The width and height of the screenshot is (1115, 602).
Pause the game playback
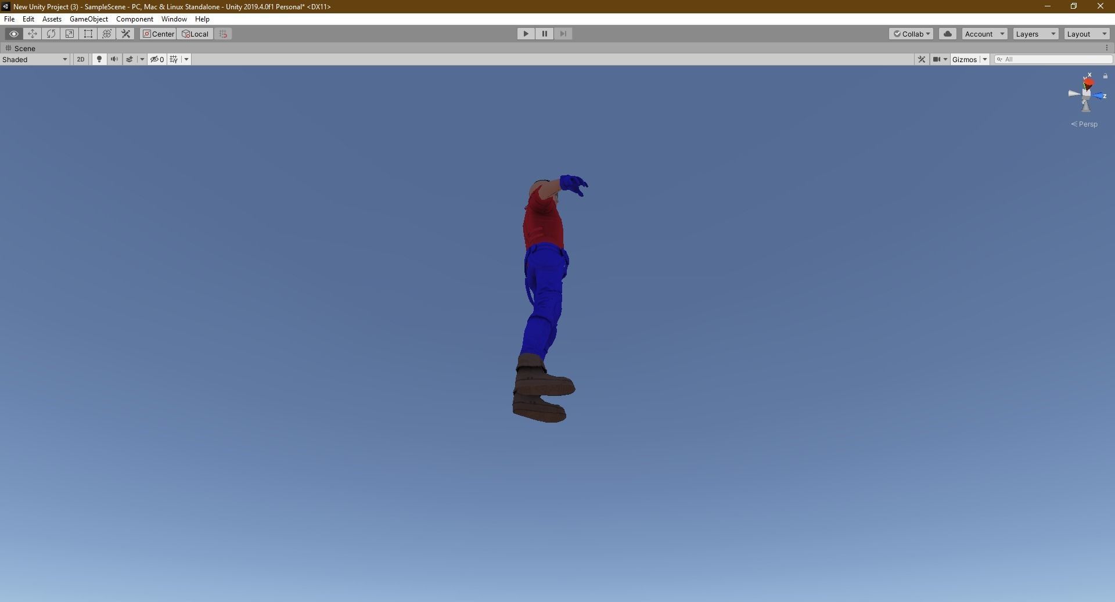coord(545,34)
